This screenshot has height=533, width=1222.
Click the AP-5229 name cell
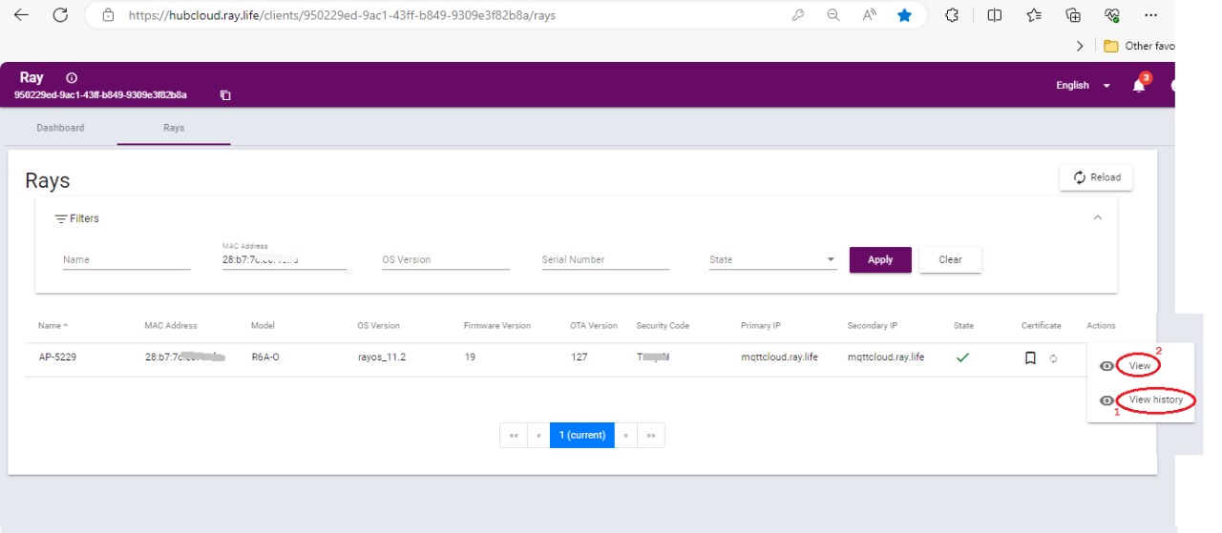[56, 358]
